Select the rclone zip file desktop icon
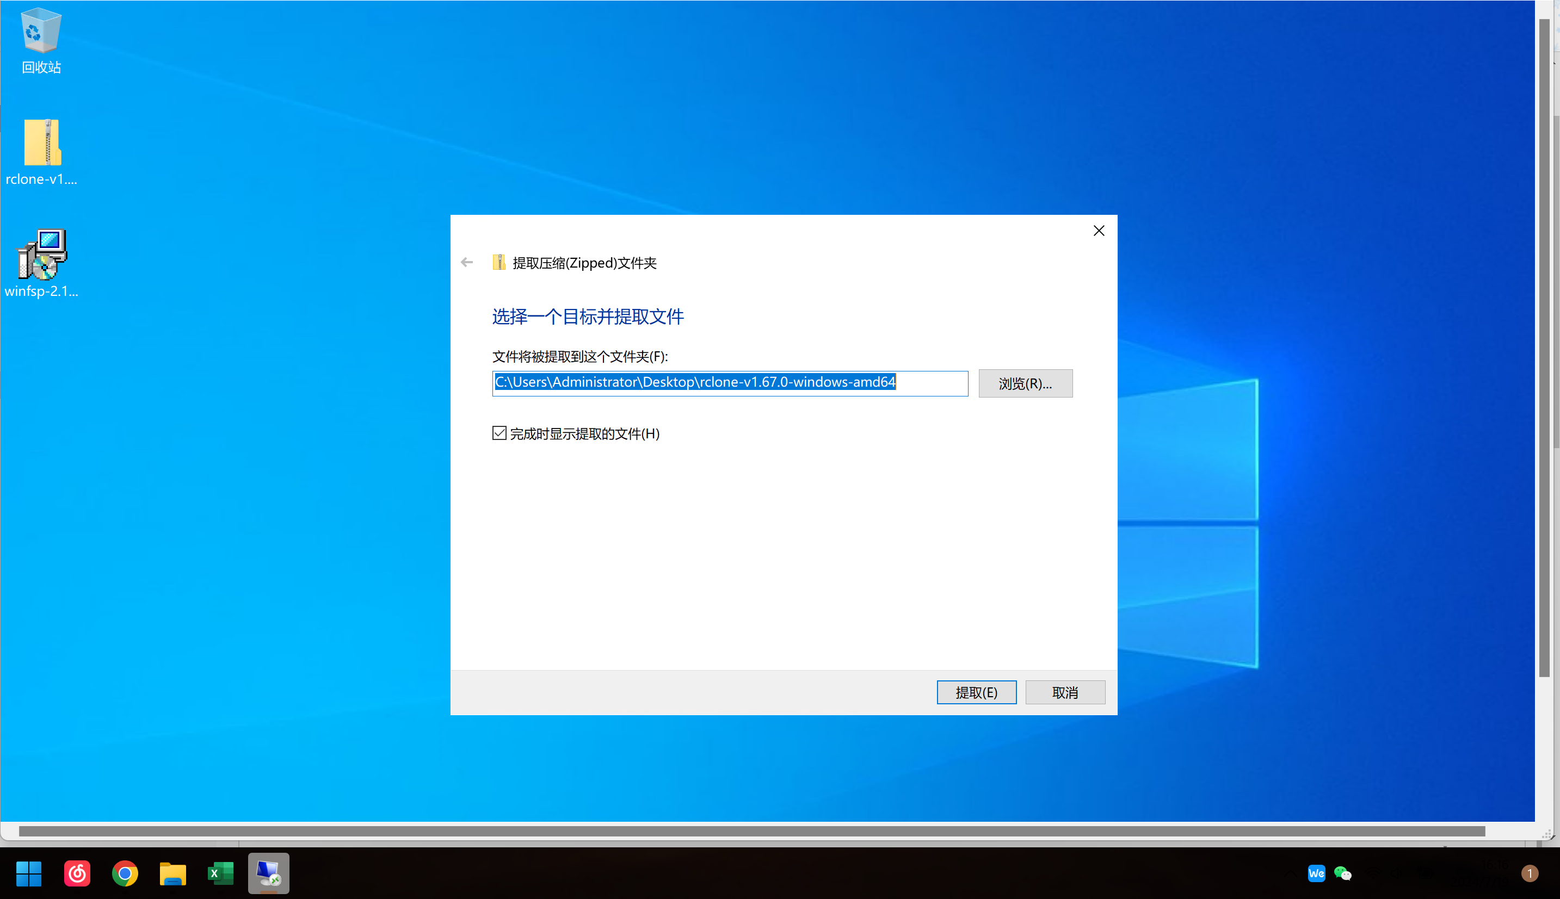 tap(42, 152)
